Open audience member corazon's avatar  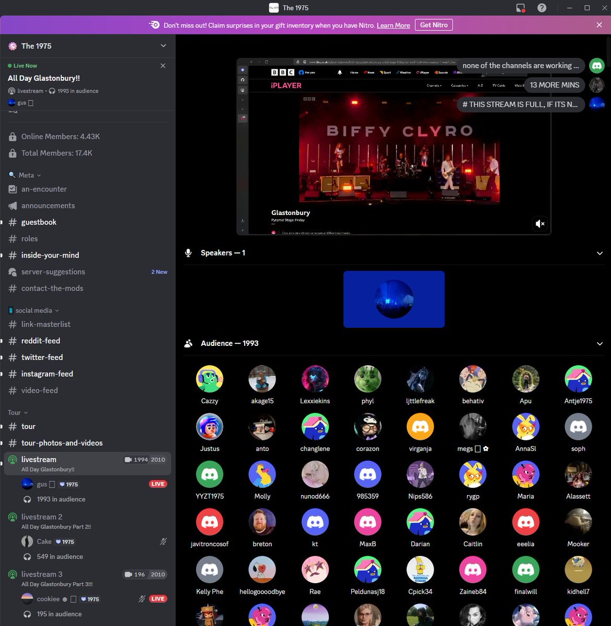[368, 427]
